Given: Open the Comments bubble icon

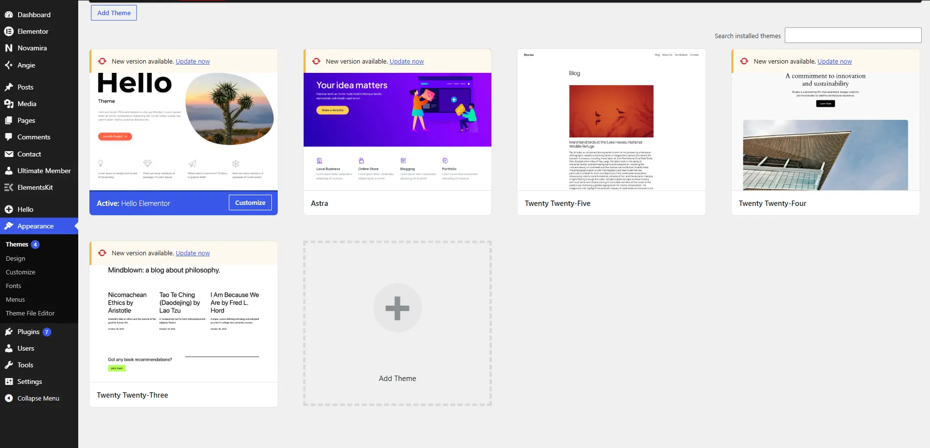Looking at the screenshot, I should pyautogui.click(x=9, y=137).
